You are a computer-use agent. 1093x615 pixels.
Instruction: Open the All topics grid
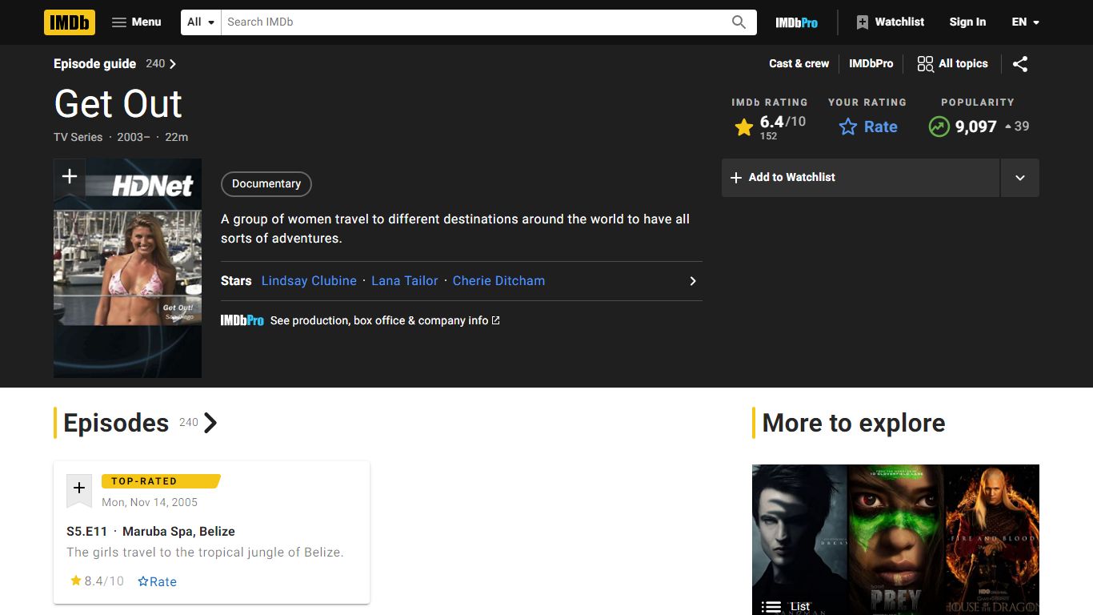click(952, 64)
